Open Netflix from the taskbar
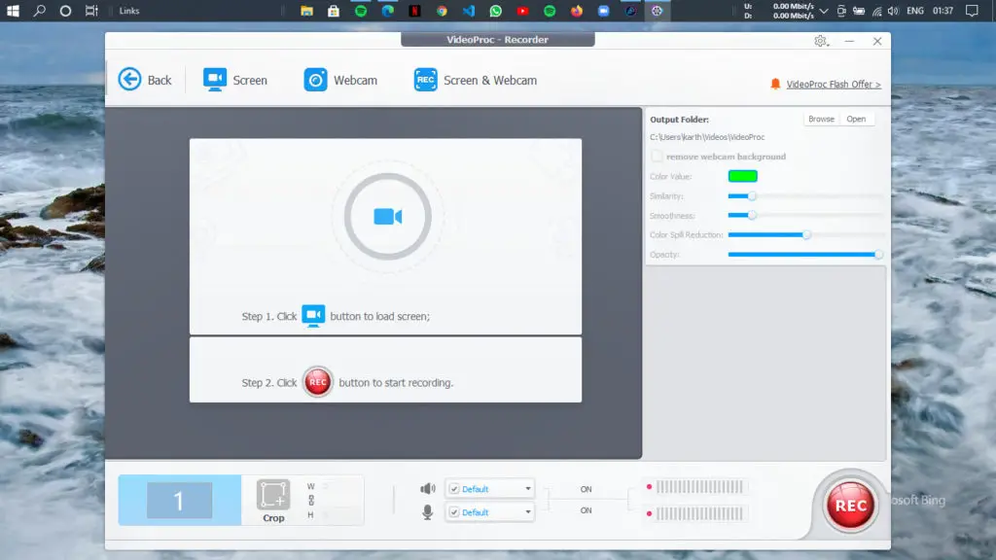996x560 pixels. pos(414,11)
